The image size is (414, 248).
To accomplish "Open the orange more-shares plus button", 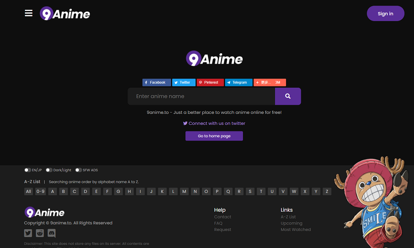I will tap(270, 83).
